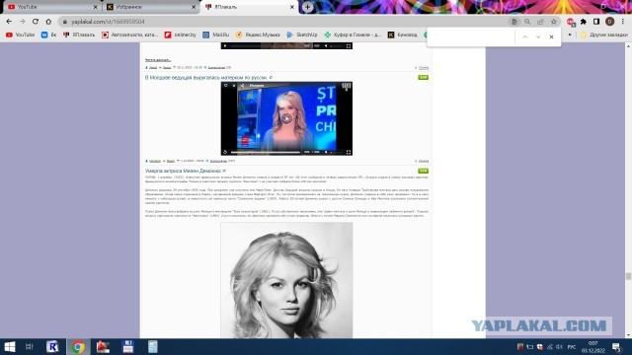
Task: Open the floppy-disk app on the taskbar
Action: [127, 347]
